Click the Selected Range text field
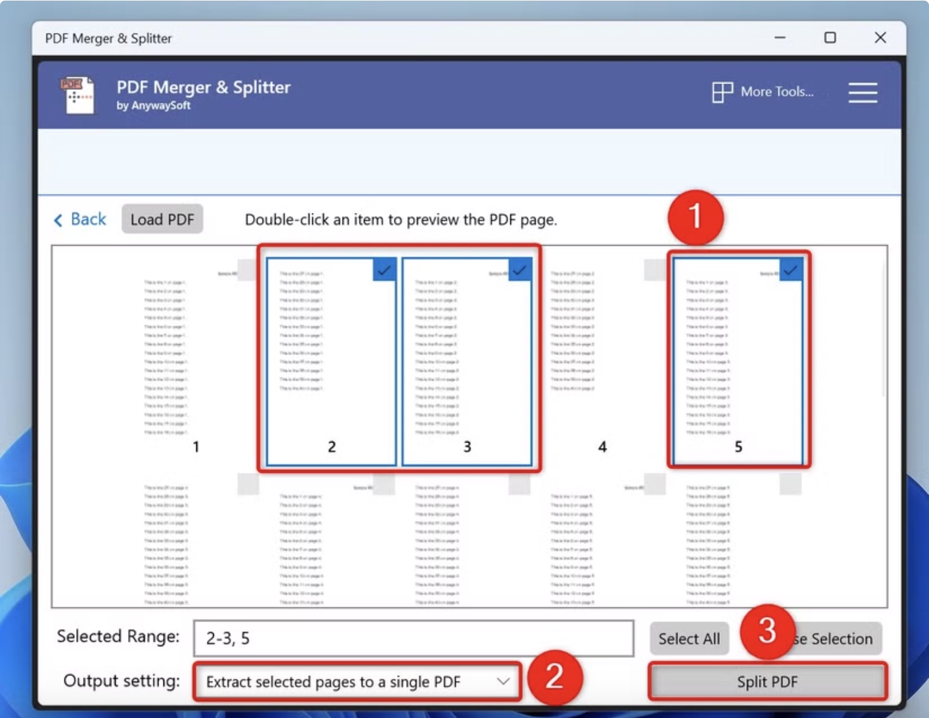Image resolution: width=929 pixels, height=718 pixels. tap(414, 638)
